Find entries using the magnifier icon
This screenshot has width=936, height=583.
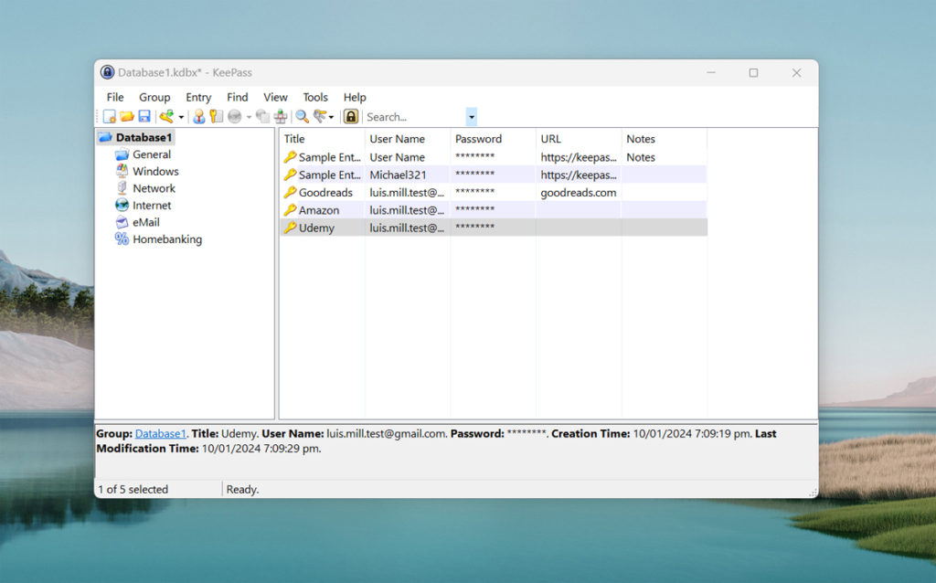point(302,116)
